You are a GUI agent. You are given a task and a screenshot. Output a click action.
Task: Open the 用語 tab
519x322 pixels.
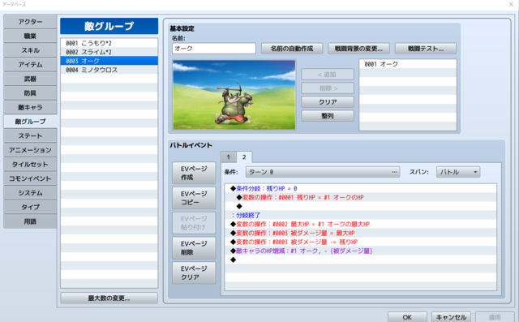(30, 221)
